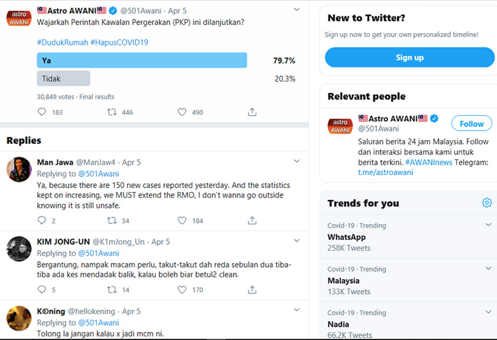
Task: Retweet Man Jawa's reply
Action: [112, 221]
